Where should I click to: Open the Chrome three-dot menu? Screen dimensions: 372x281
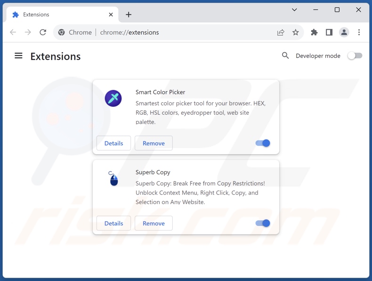click(x=359, y=32)
